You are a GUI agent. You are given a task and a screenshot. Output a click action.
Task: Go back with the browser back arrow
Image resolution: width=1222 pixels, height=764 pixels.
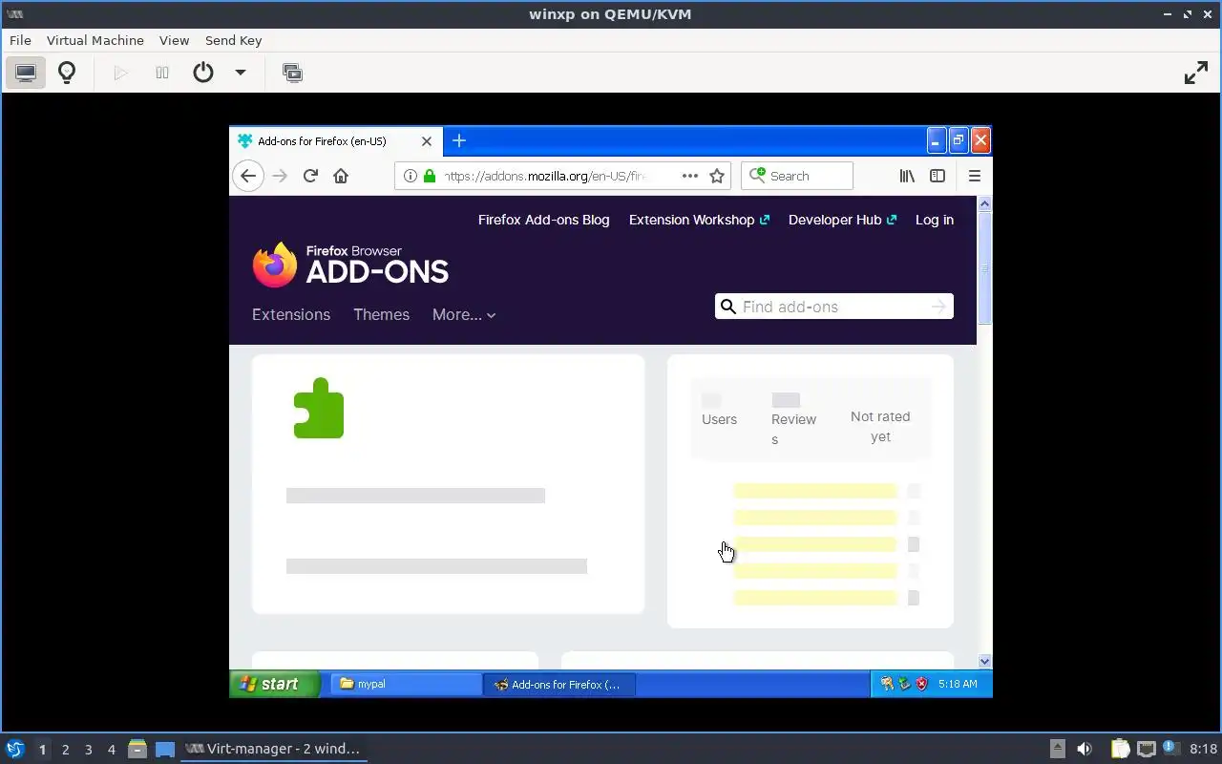[x=248, y=176]
